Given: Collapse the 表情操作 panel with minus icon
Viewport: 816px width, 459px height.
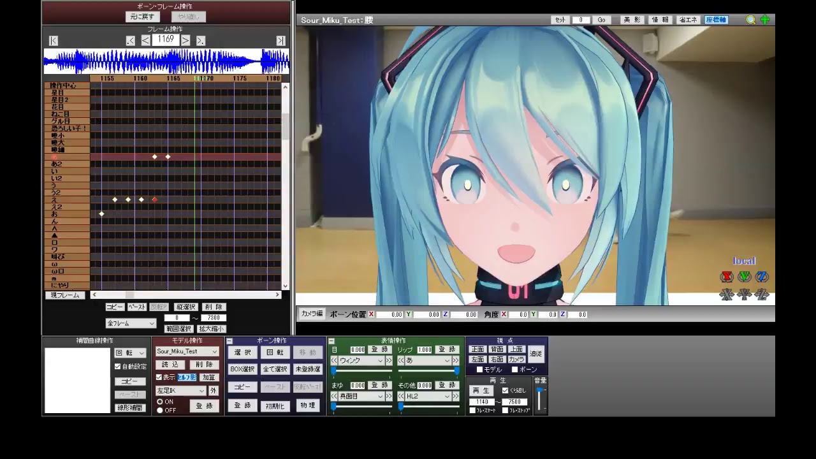Looking at the screenshot, I should (x=331, y=341).
